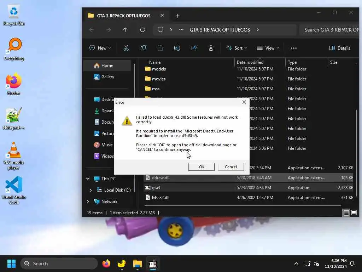Open Visual Studio Code desktop shortcut
The height and width of the screenshot is (272, 362).
(14, 190)
